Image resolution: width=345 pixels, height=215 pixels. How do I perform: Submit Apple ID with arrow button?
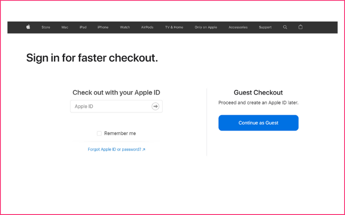[x=155, y=107]
